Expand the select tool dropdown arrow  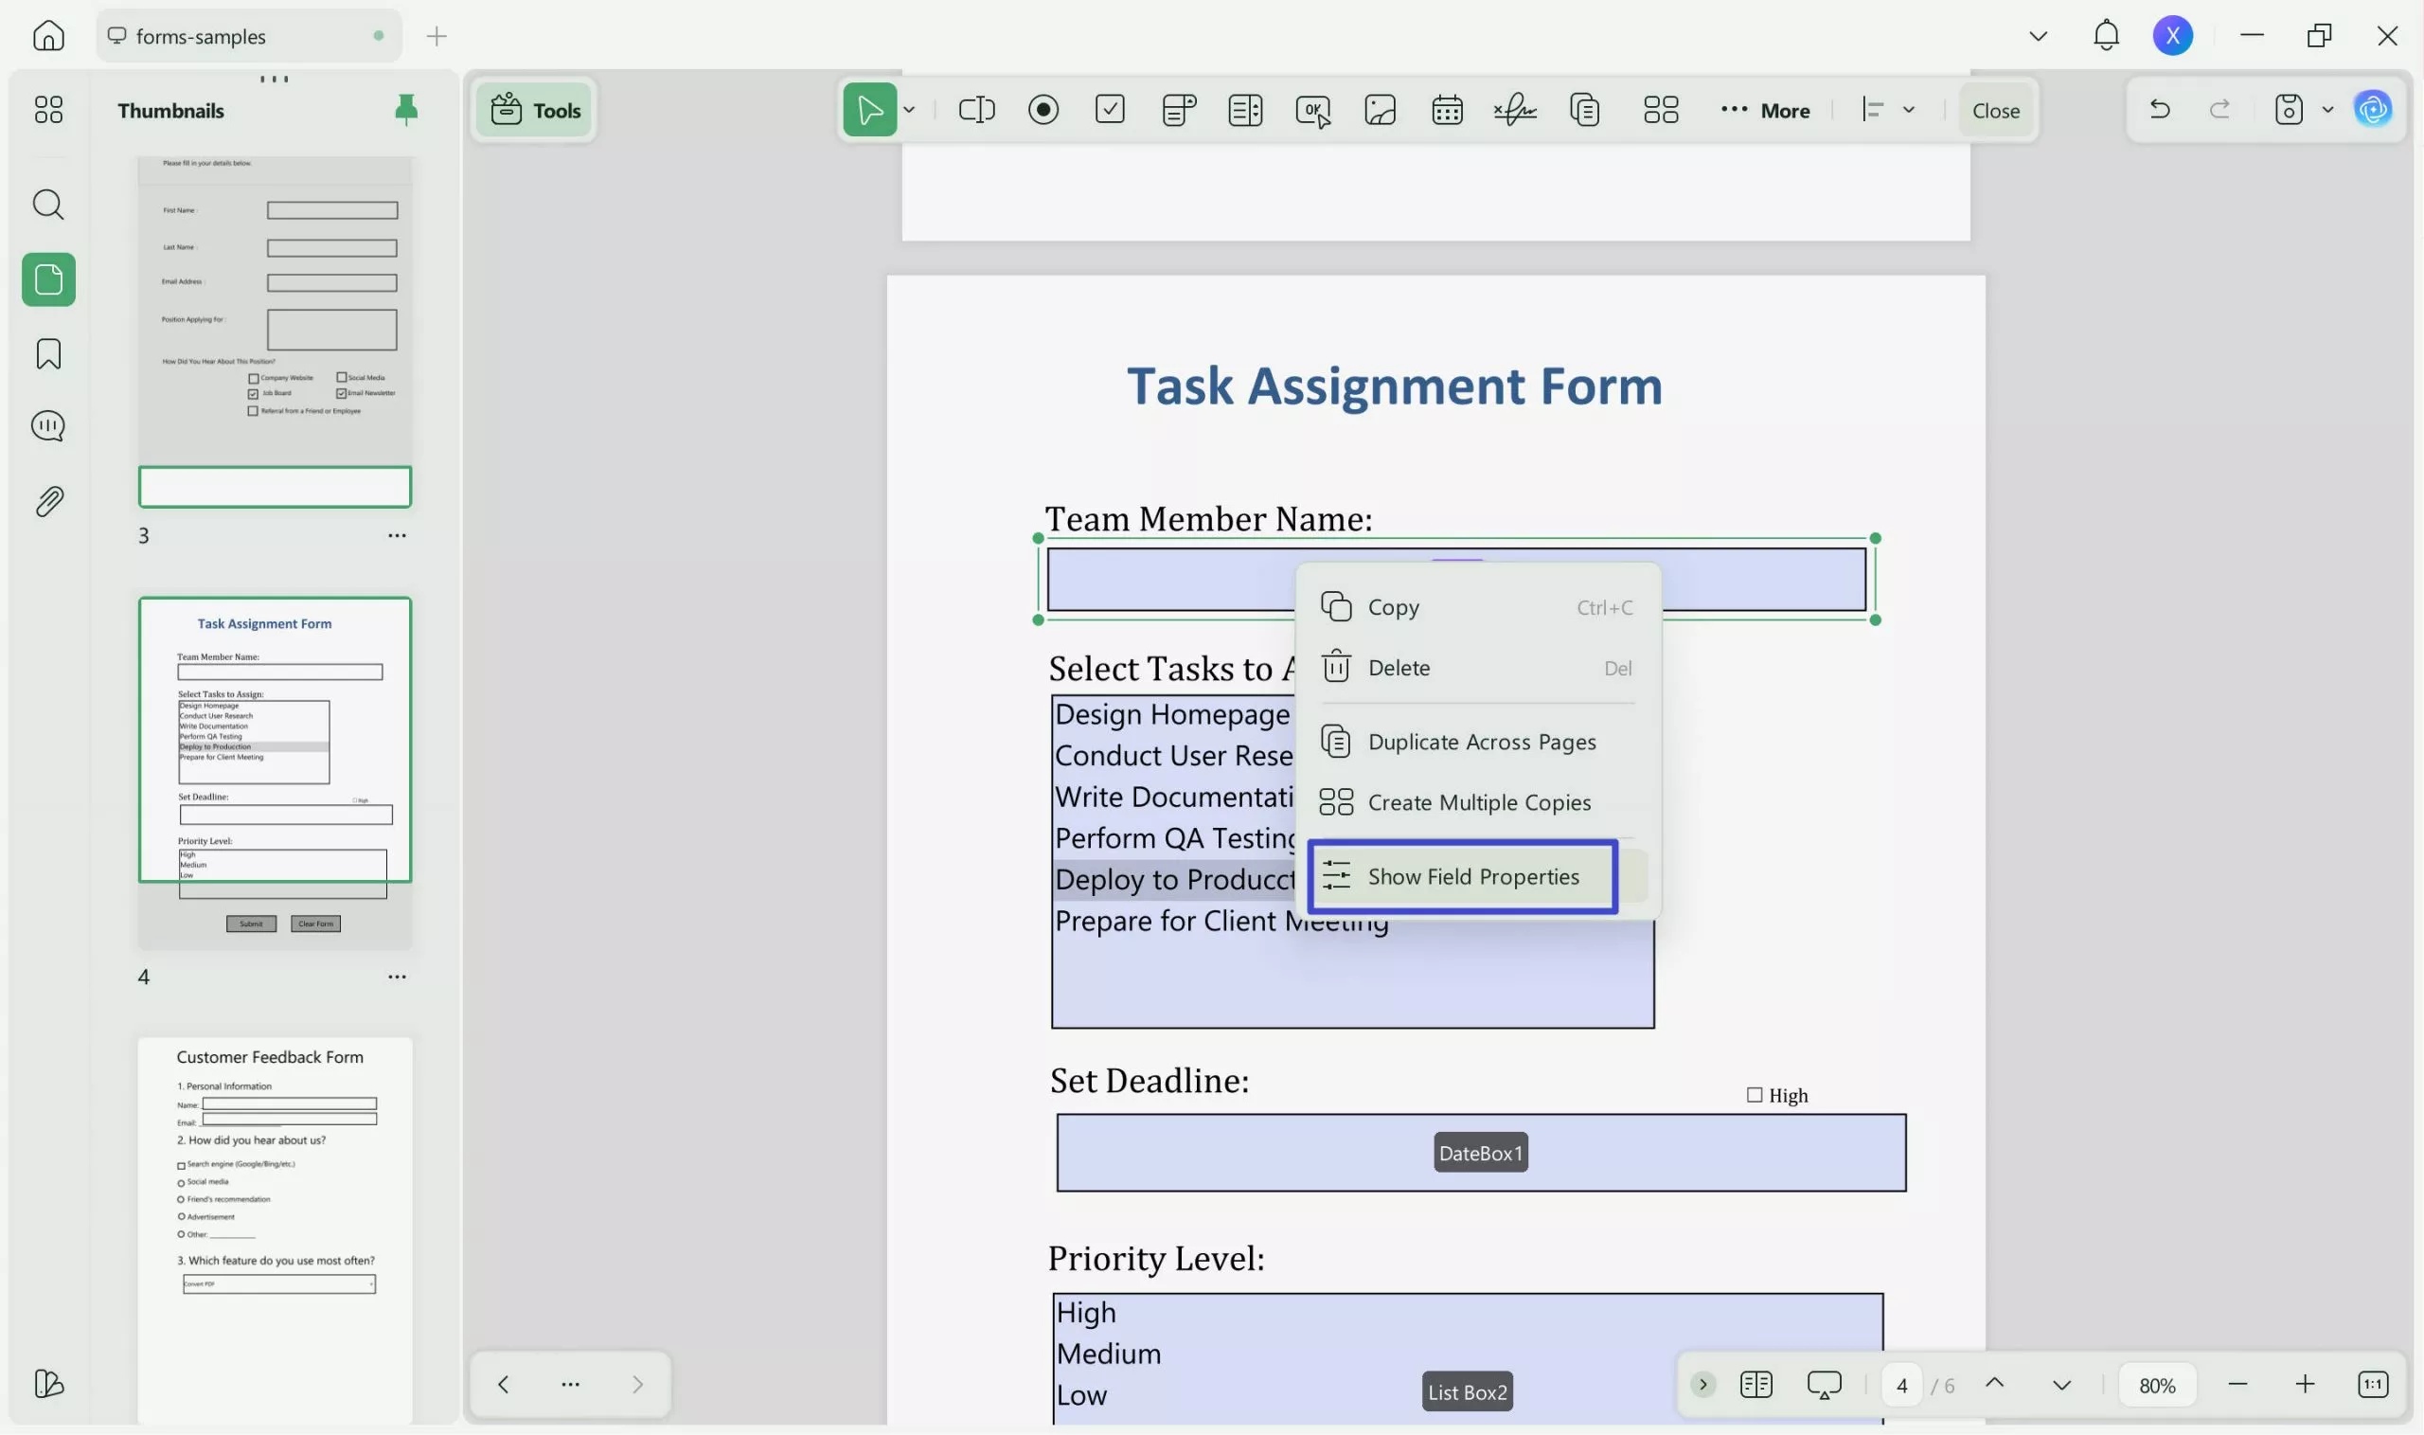(x=910, y=110)
